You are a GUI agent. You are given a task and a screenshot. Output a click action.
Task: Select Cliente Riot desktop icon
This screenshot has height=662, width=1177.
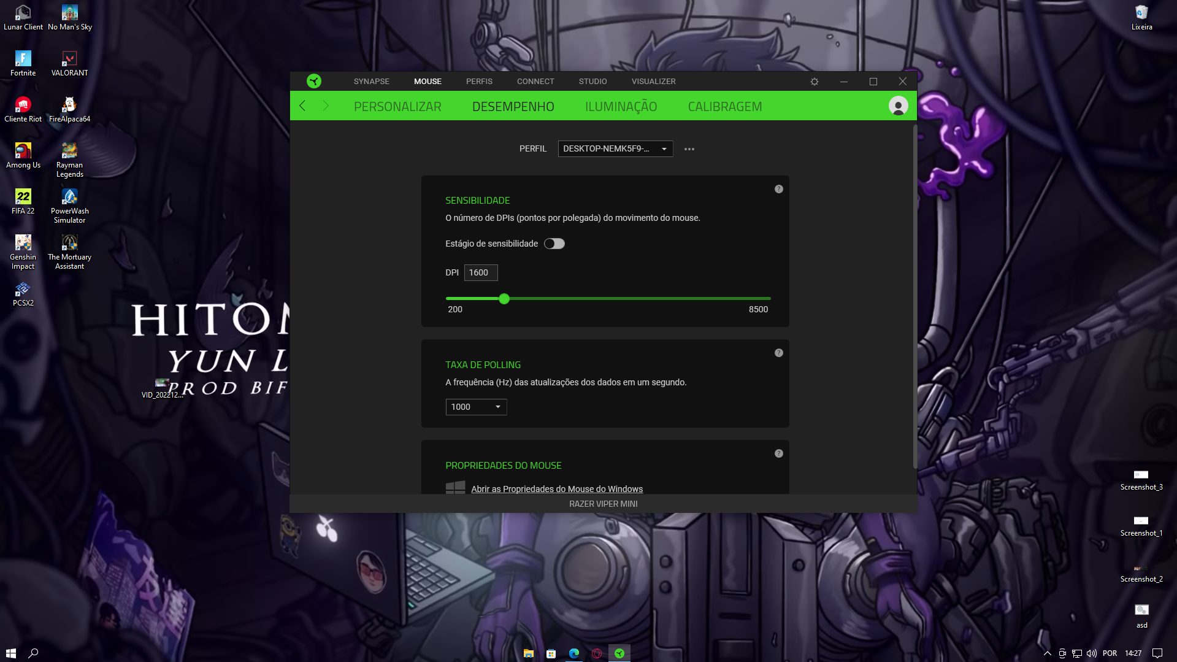(x=23, y=110)
